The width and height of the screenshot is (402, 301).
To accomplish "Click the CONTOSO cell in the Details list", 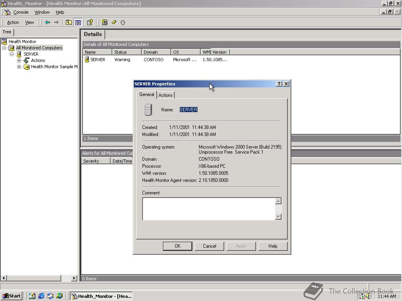I will (153, 60).
